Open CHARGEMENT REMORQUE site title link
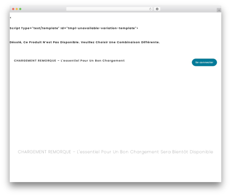Screen dimensions: 231x196 click(x=69, y=61)
